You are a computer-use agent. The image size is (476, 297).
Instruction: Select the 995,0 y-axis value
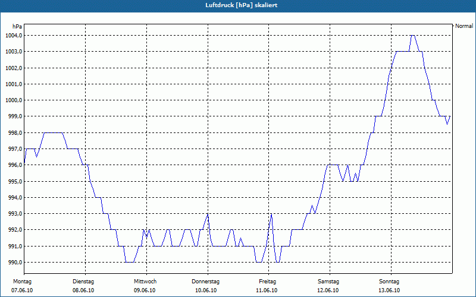click(14, 181)
